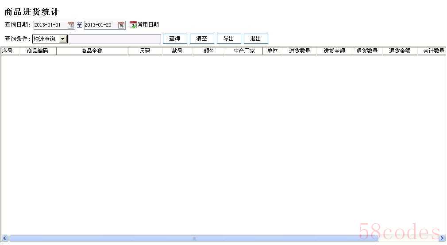Expand the 快速查询 dropdown arrow
Viewport: 447px width, 245px height.
click(63, 39)
